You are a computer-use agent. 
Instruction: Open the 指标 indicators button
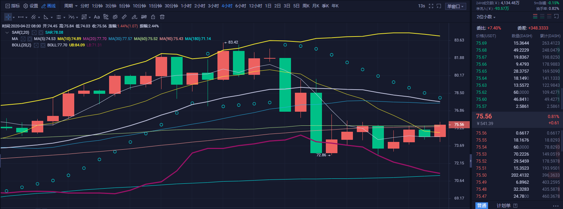[x=13, y=6]
